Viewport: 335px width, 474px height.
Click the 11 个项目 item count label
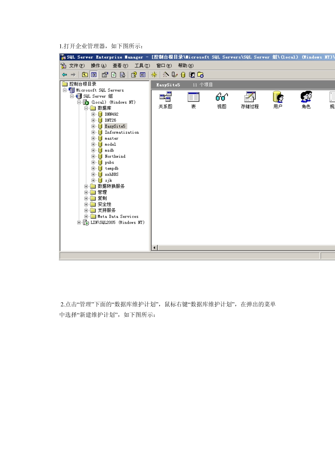[203, 85]
